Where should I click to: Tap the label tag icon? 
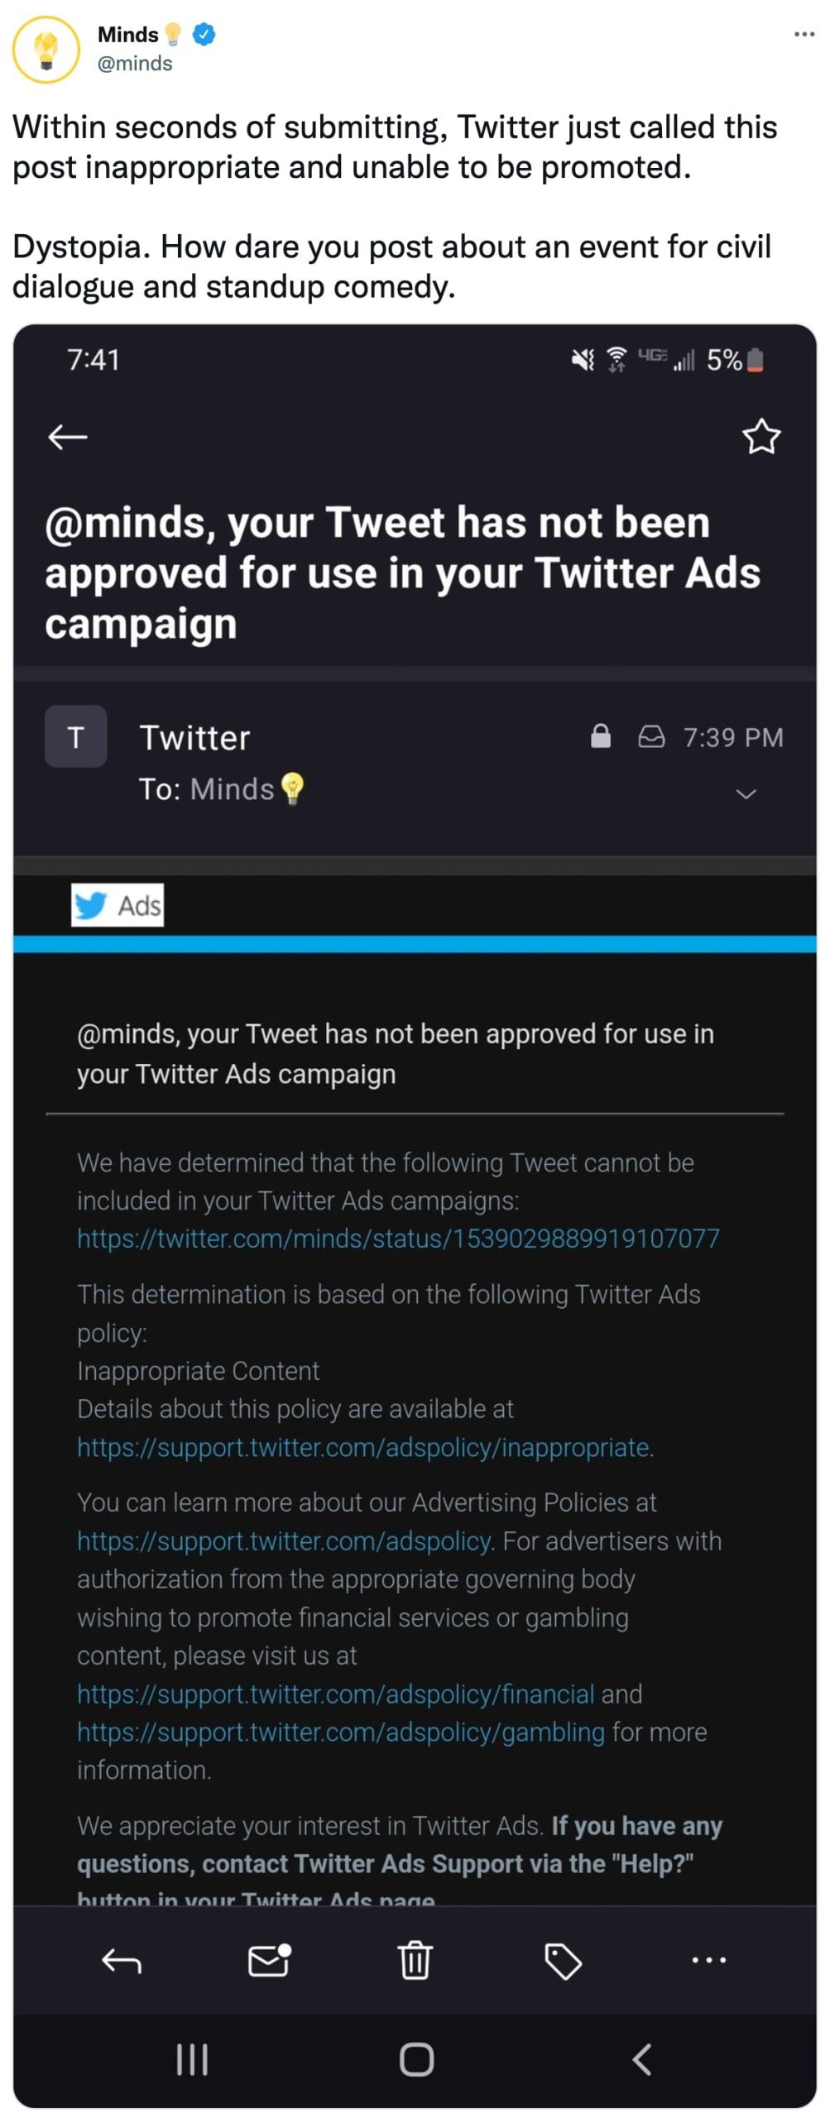pos(563,1960)
